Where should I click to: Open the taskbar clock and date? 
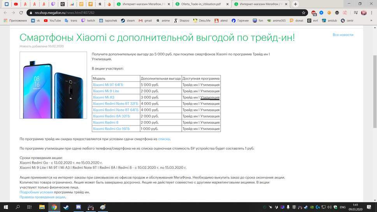355,207
